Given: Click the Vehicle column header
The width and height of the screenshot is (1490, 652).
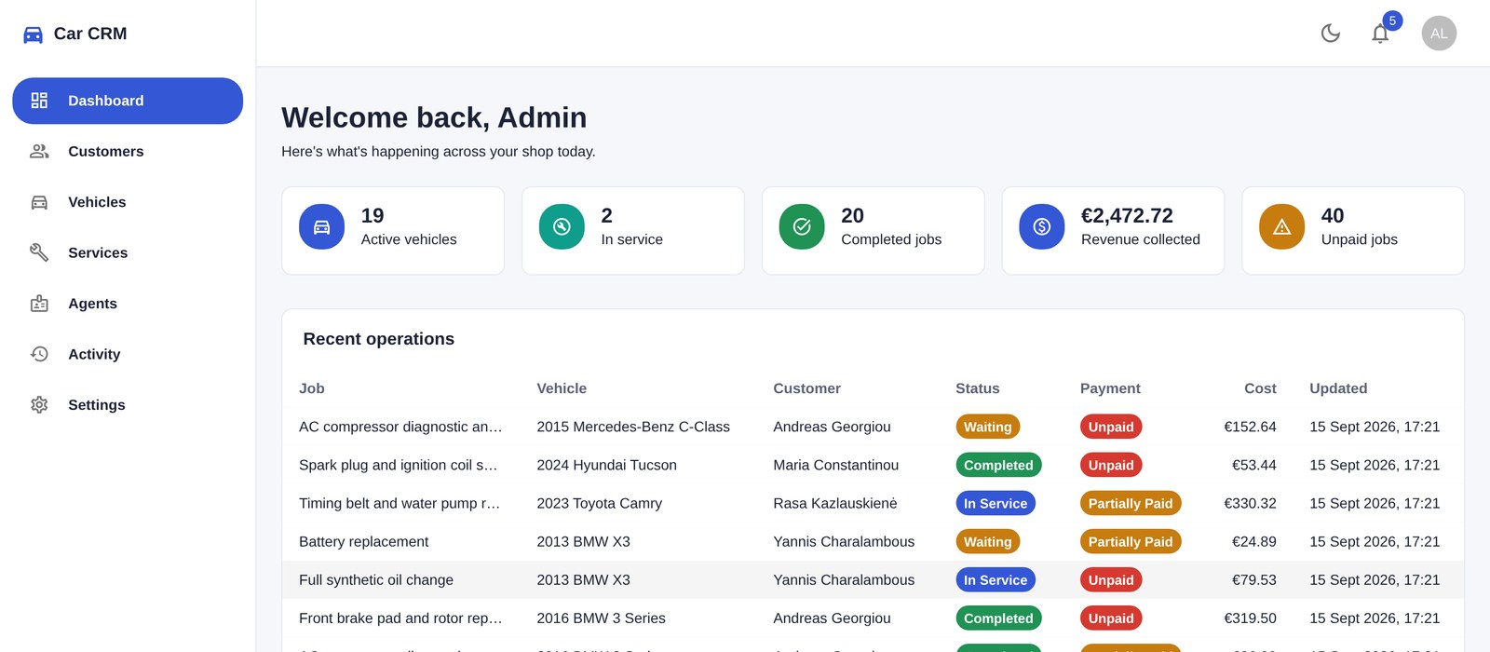Looking at the screenshot, I should coord(562,388).
